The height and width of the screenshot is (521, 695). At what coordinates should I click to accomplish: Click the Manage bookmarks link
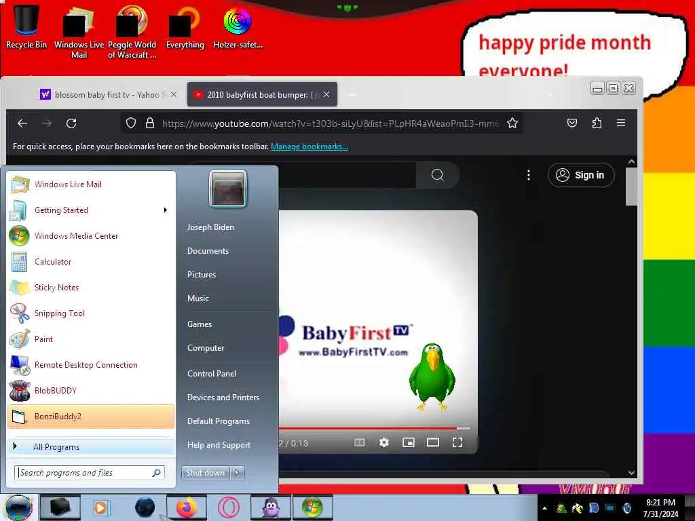click(309, 147)
